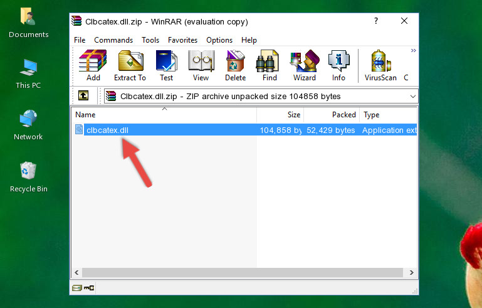Go up one folder level
Screen dimensions: 482x308
click(83, 96)
